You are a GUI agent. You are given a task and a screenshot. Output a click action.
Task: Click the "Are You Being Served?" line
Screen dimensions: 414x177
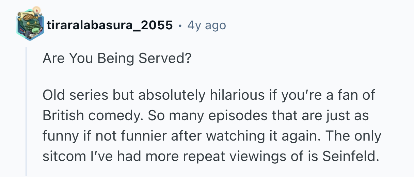pyautogui.click(x=116, y=59)
